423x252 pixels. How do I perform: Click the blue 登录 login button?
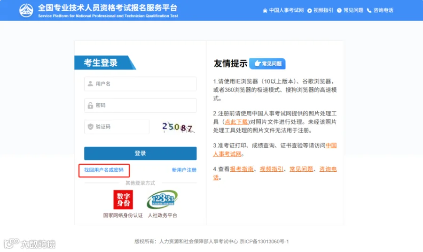[x=140, y=153]
